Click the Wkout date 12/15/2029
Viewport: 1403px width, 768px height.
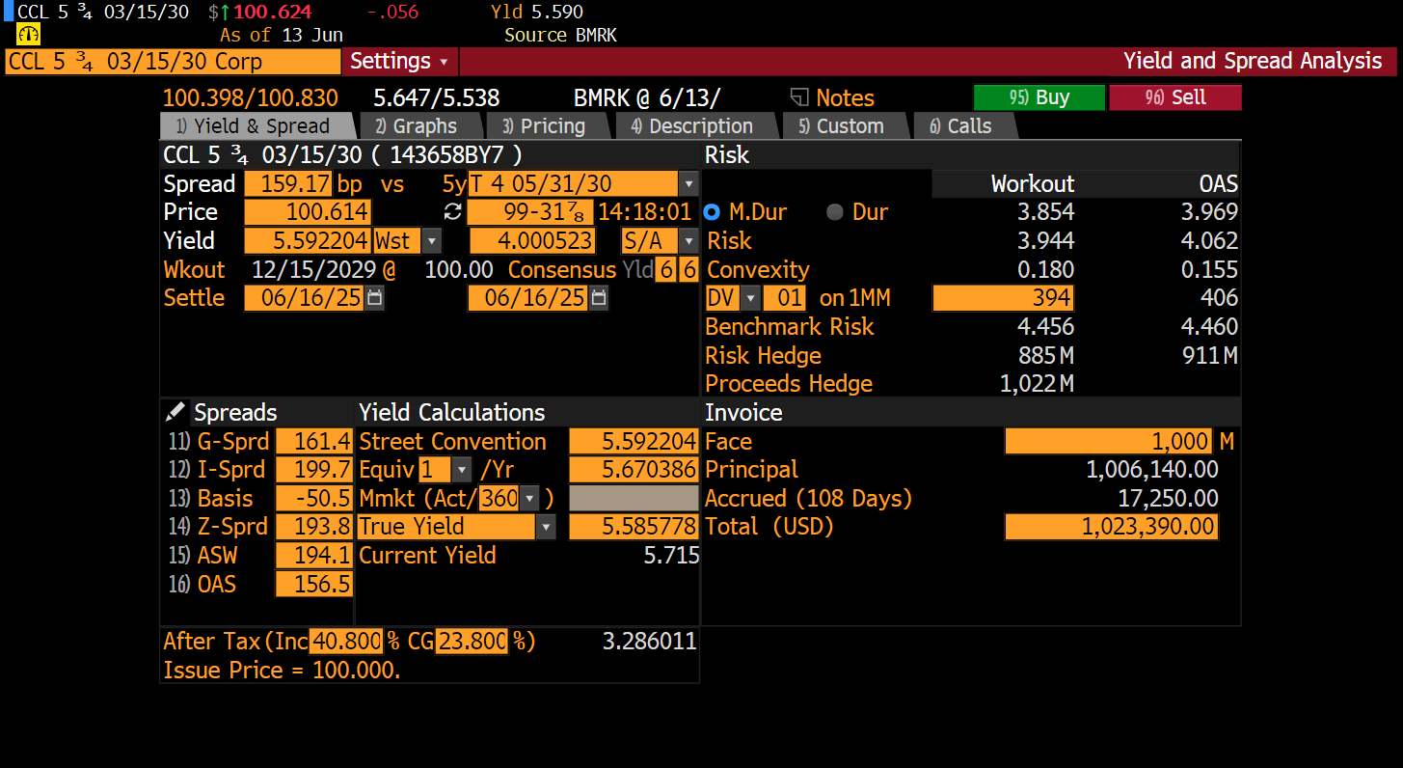(314, 270)
